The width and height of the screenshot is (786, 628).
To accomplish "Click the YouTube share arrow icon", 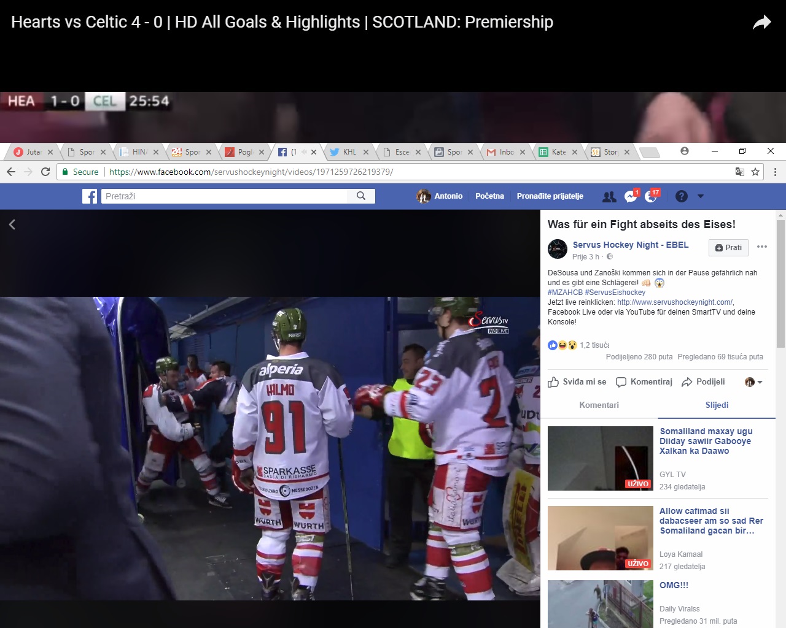I will click(x=761, y=23).
